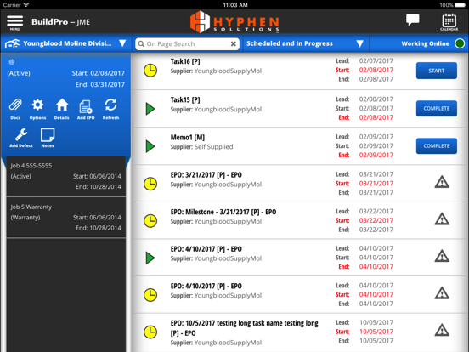
Task: Click the Refresh icon
Action: 110,109
